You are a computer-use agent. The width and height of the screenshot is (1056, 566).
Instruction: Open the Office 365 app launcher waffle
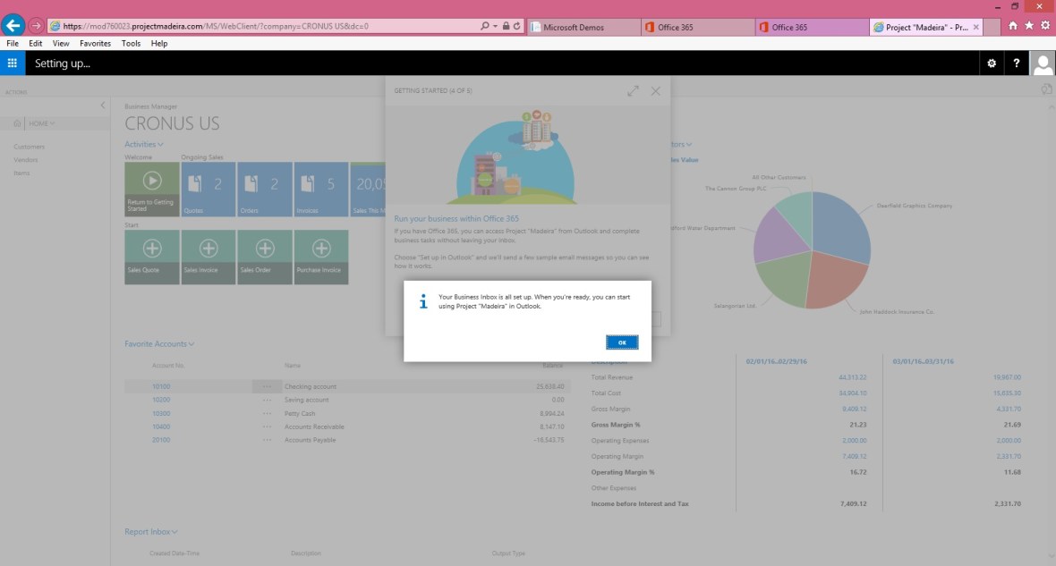(13, 63)
